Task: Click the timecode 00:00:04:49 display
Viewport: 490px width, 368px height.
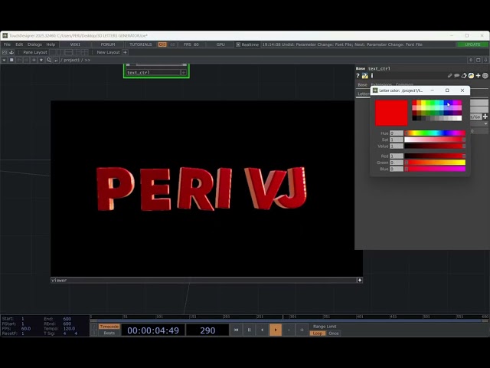Action: click(x=153, y=330)
